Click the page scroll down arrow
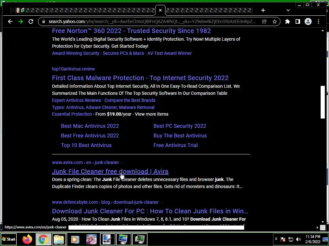Image resolution: width=329 pixels, height=246 pixels. point(323,222)
